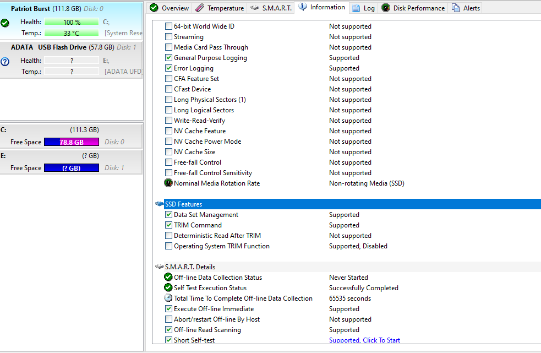Screen dimensions: 541x353
Task: Click the 64-bit World Wide ID checkbox
Action: tap(169, 26)
